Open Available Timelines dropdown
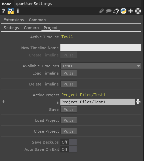The width and height of the screenshot is (144, 161). [x=101, y=66]
